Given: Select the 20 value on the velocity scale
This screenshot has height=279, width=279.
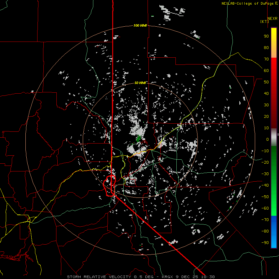Looking at the screenshot, I should (x=266, y=117).
